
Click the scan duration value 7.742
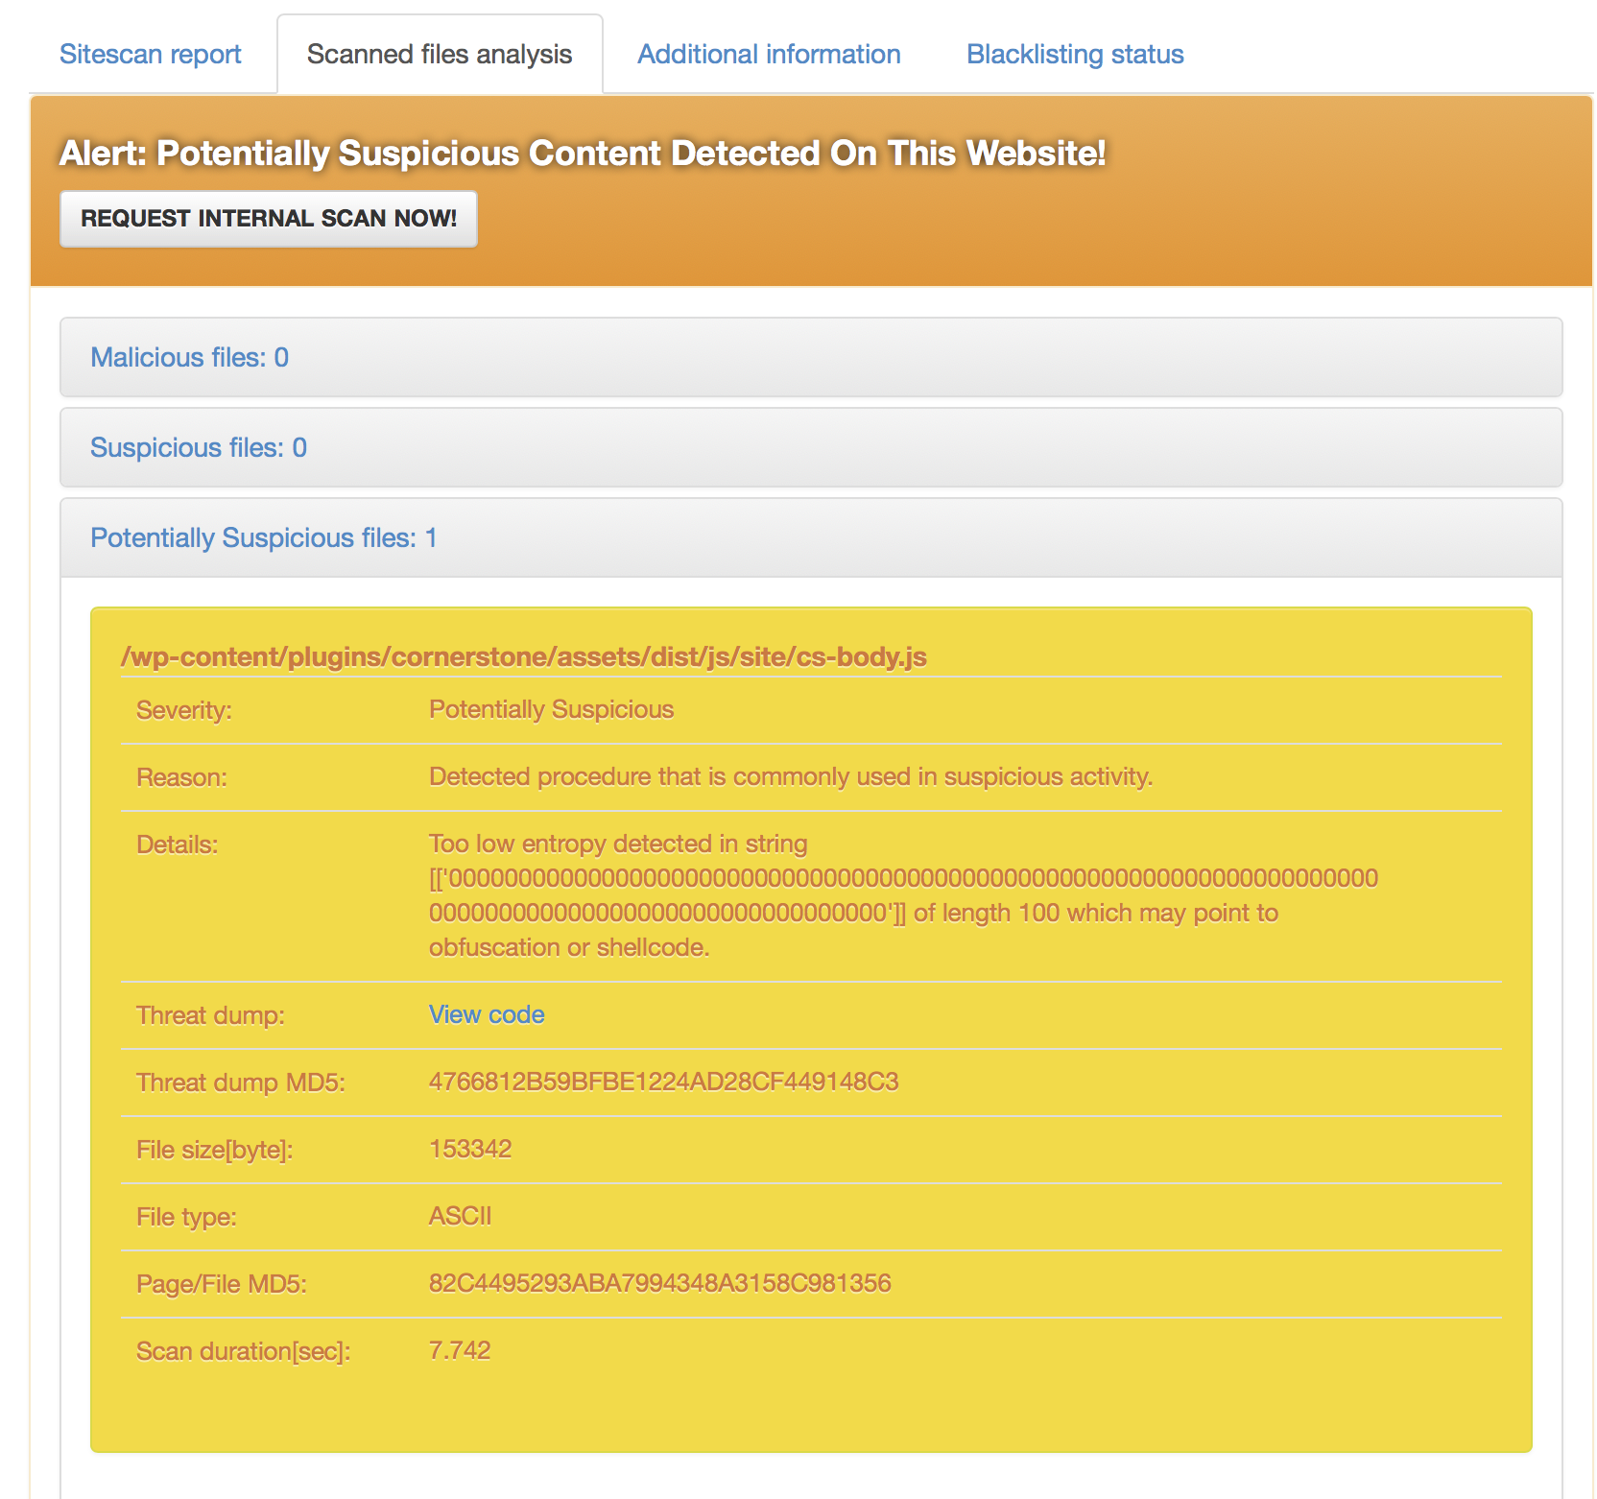tap(459, 1351)
